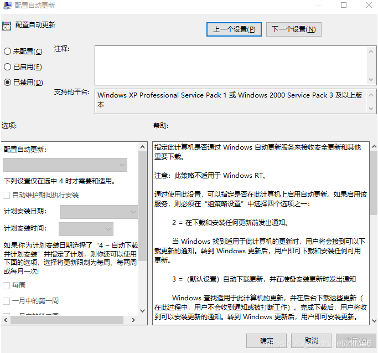Click the title bar window icon

[6, 5]
